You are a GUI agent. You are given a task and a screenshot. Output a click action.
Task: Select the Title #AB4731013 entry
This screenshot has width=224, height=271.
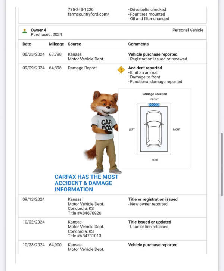[84, 236]
